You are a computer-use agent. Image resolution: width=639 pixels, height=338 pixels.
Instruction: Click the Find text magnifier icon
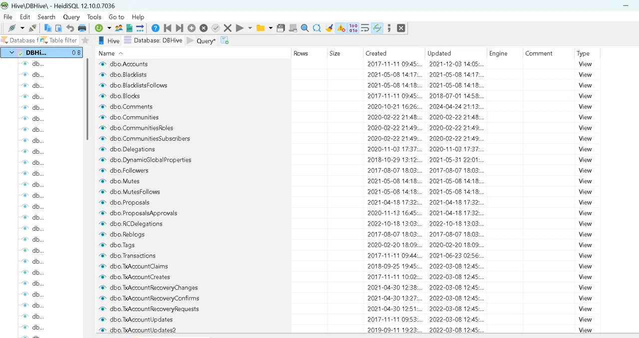click(305, 28)
